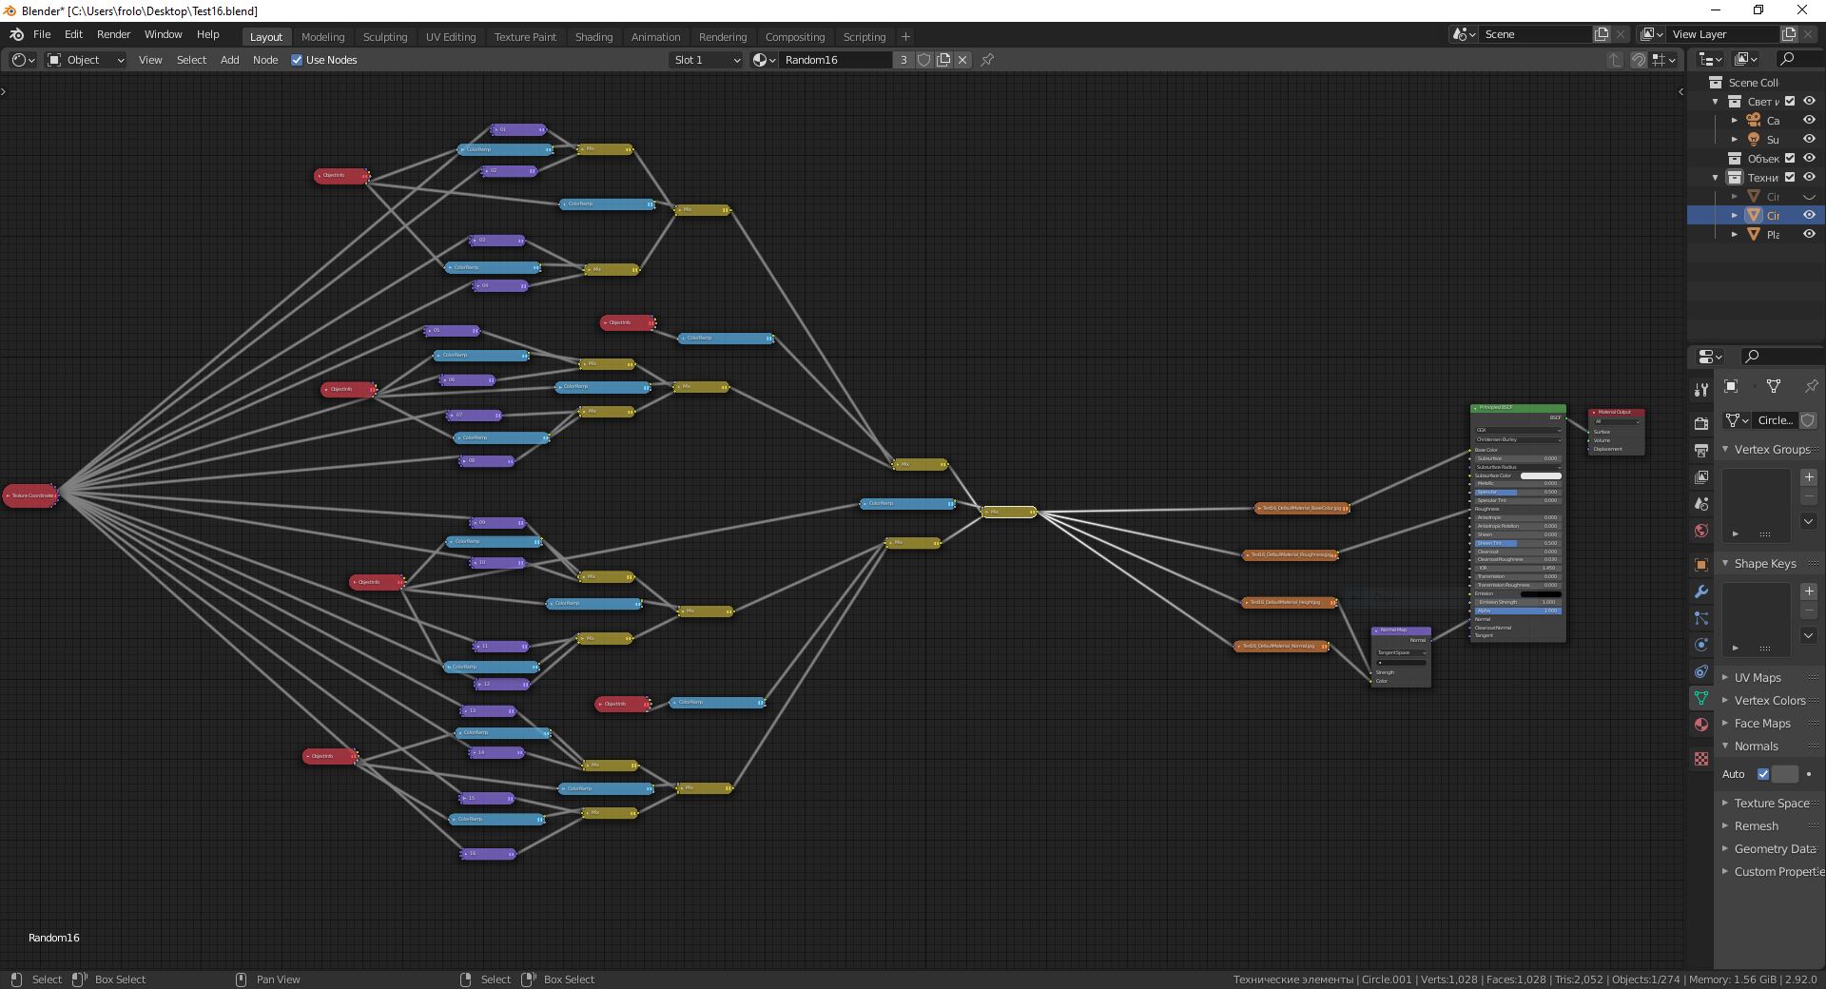Unlink the Random16 material with X icon
1826x989 pixels.
pyautogui.click(x=962, y=60)
